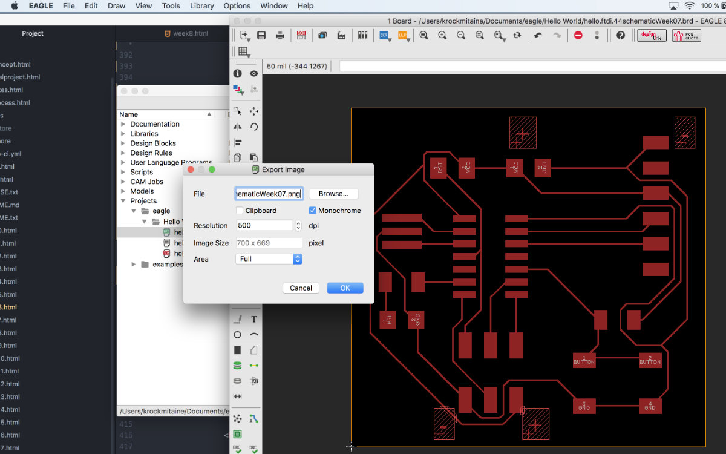Image resolution: width=726 pixels, height=454 pixels.
Task: Select the Arc draw tool
Action: click(x=254, y=335)
